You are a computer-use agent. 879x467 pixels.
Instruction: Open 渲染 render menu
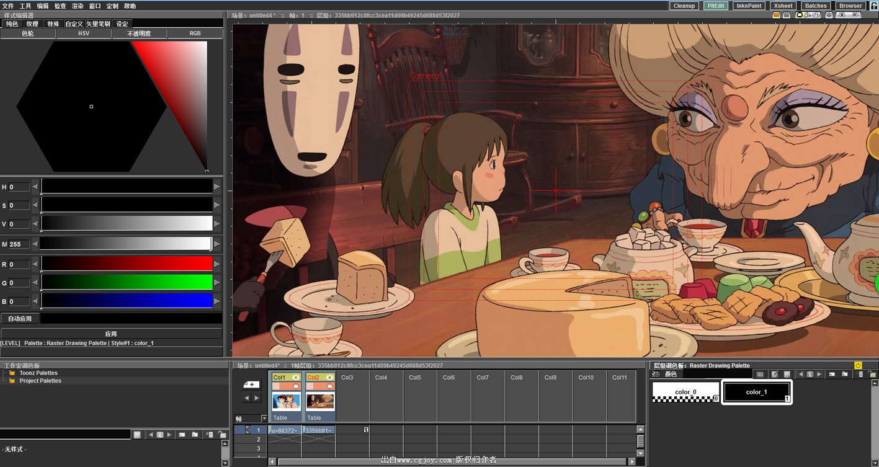click(x=77, y=6)
